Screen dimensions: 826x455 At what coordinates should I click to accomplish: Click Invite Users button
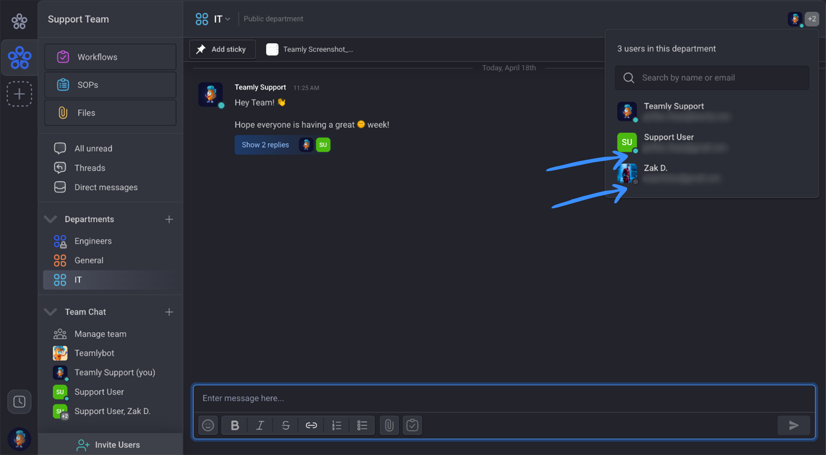point(110,445)
